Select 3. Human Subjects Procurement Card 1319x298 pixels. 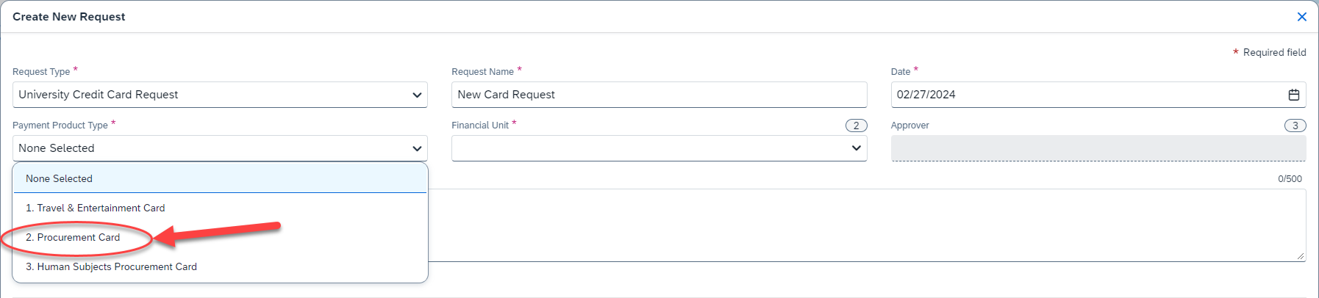click(x=111, y=267)
